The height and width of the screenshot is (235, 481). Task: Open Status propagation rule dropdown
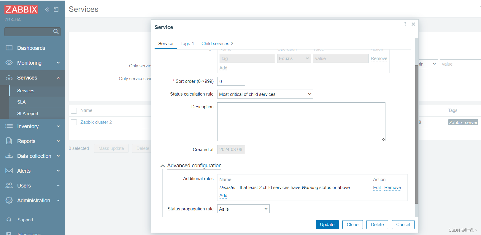pyautogui.click(x=243, y=209)
